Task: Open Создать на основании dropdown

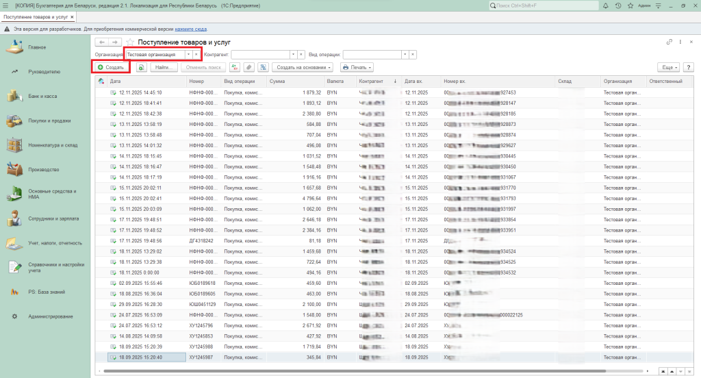Action: [304, 68]
